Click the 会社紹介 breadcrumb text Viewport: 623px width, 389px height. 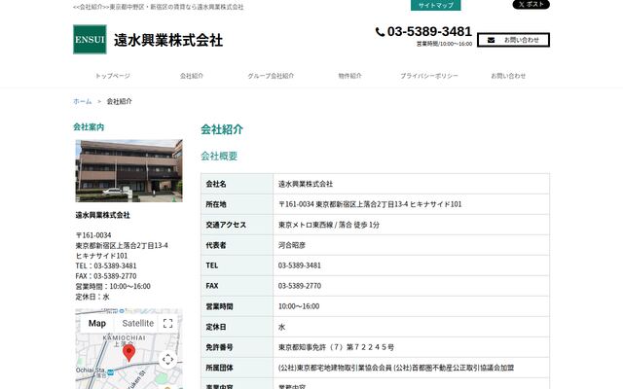pos(119,101)
